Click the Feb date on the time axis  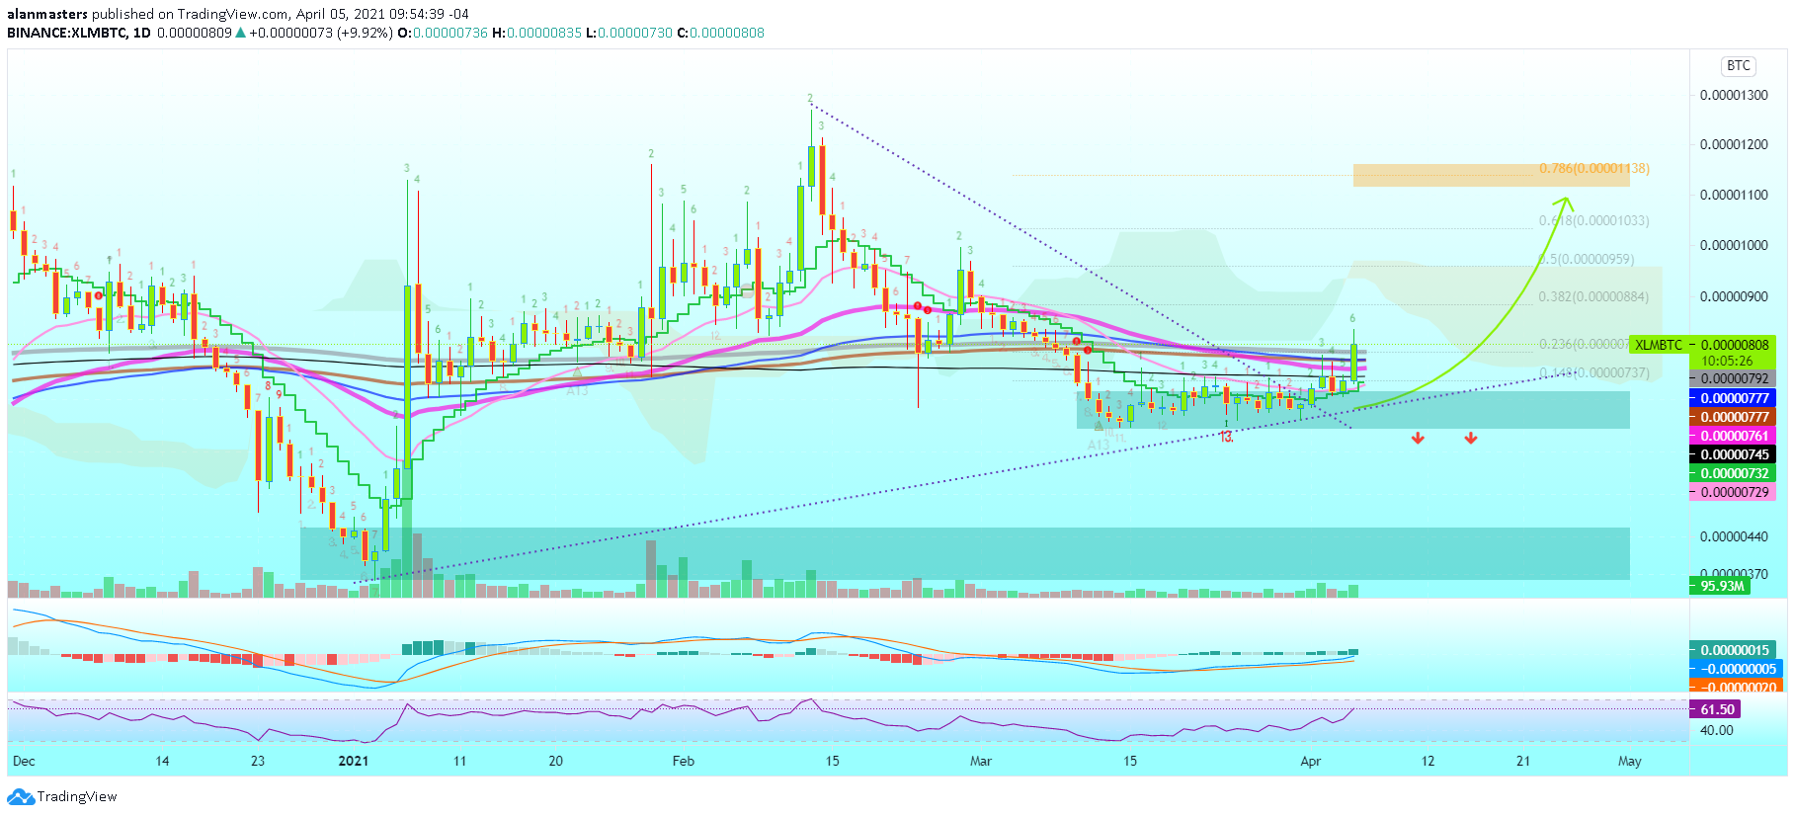pos(683,761)
